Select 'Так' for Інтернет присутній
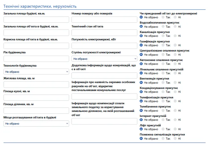This screenshot has height=144, width=210. [x=163, y=120]
